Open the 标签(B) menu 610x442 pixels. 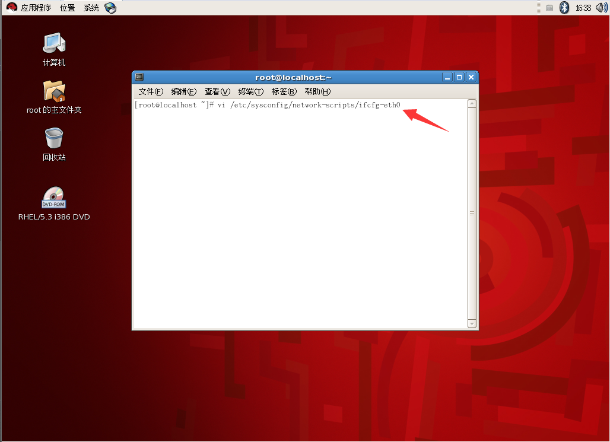pos(283,91)
